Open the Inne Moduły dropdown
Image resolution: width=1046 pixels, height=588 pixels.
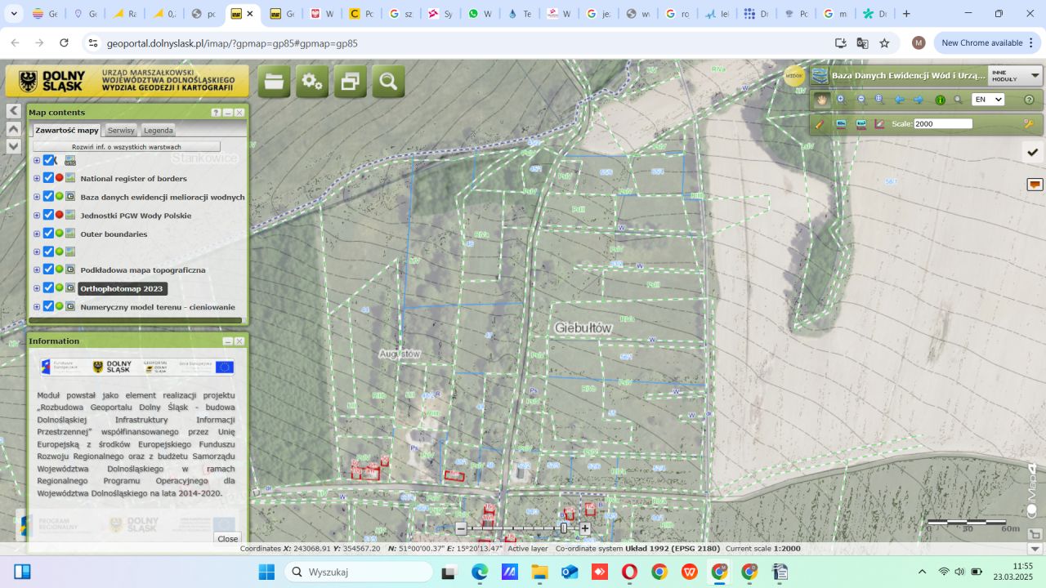[1015, 76]
